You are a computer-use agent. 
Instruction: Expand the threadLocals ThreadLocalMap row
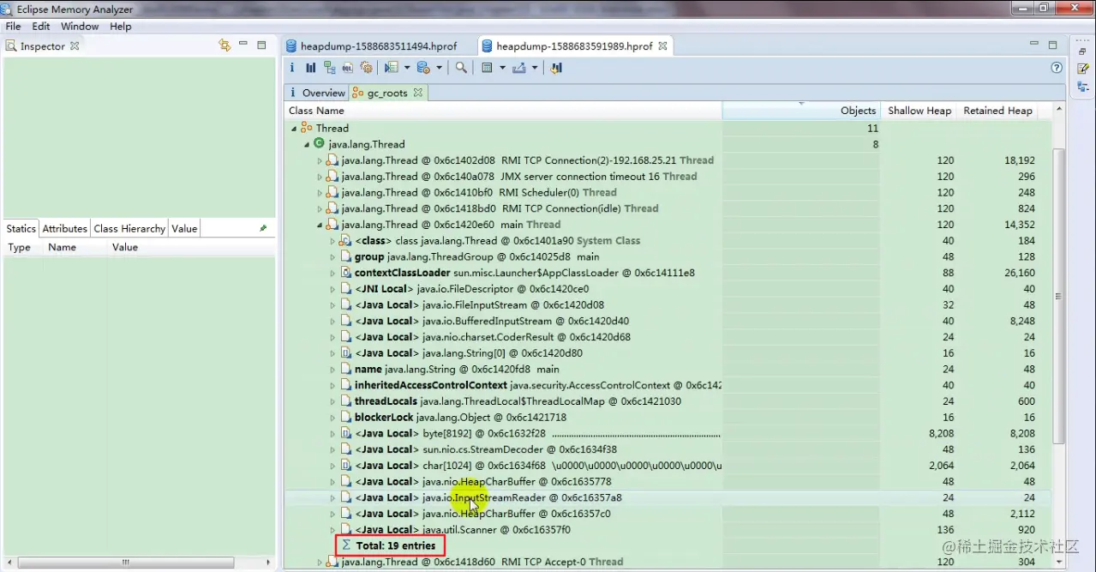click(x=332, y=401)
